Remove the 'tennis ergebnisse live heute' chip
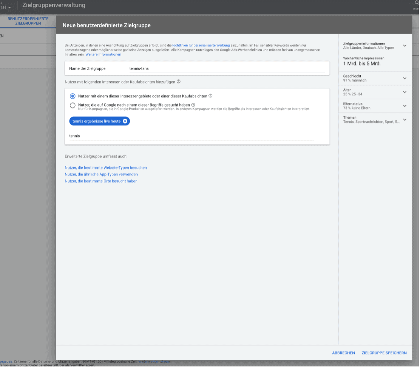 click(125, 121)
